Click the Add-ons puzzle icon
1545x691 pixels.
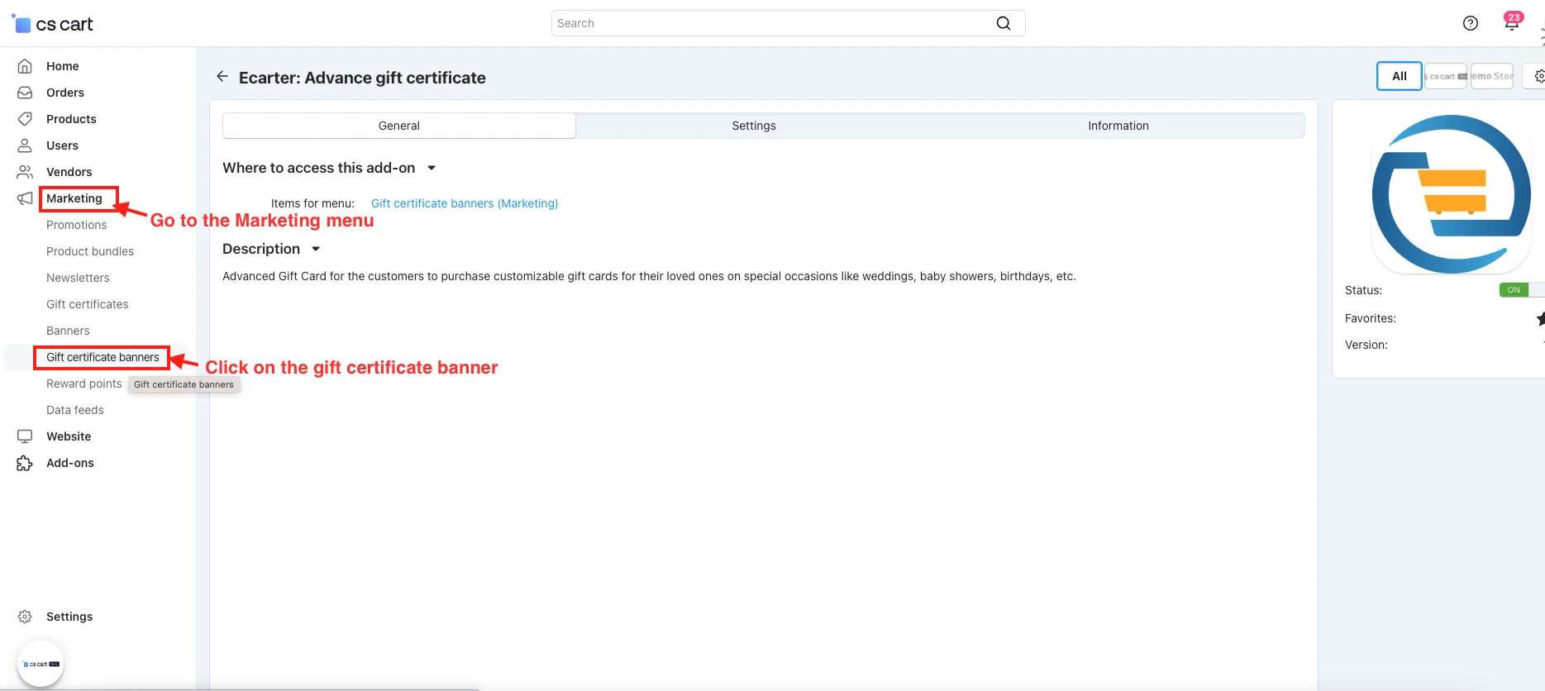pos(25,463)
